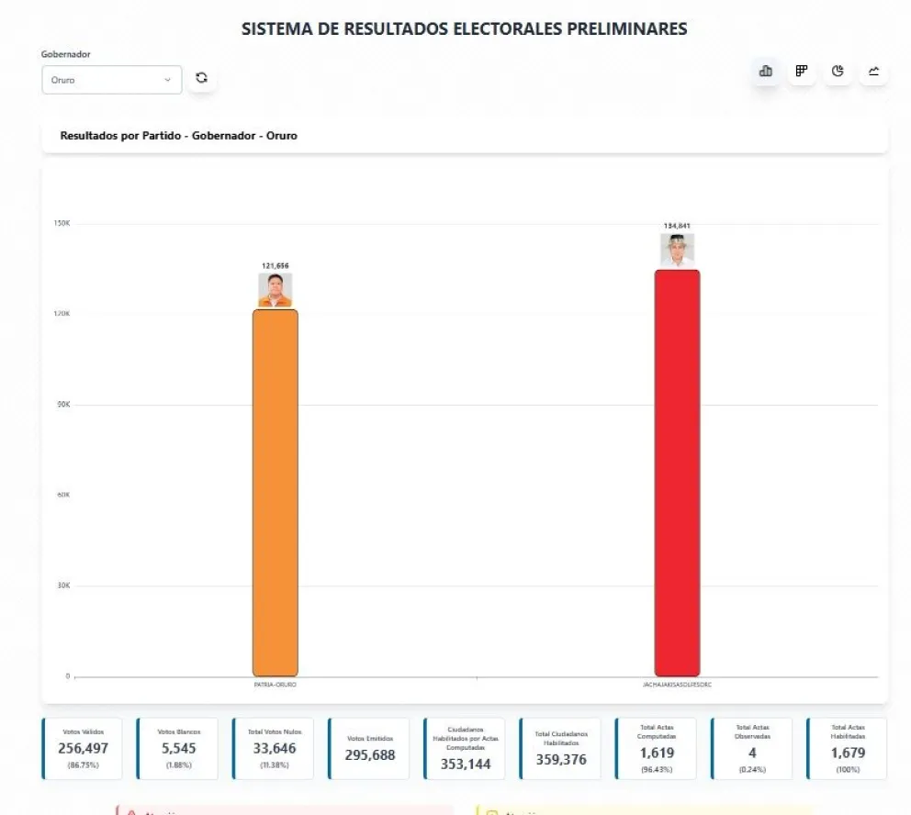Click the Total Votos Nulos card
This screenshot has width=911, height=815.
(x=274, y=748)
